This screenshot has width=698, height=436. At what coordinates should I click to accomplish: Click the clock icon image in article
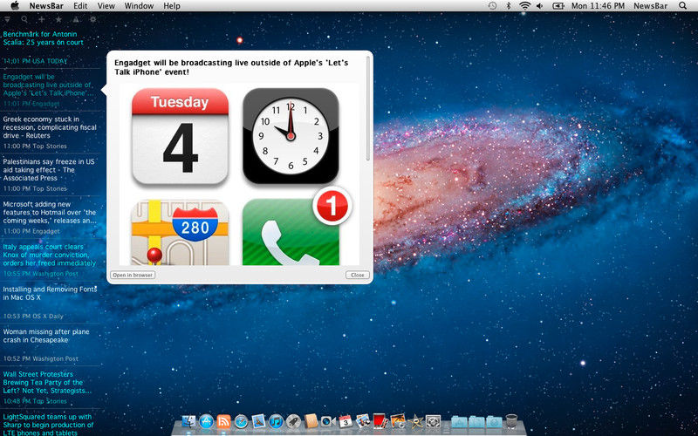pos(291,136)
